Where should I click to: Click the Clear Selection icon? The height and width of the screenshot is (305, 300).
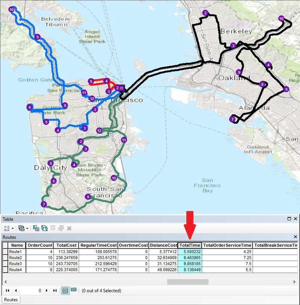(53, 228)
